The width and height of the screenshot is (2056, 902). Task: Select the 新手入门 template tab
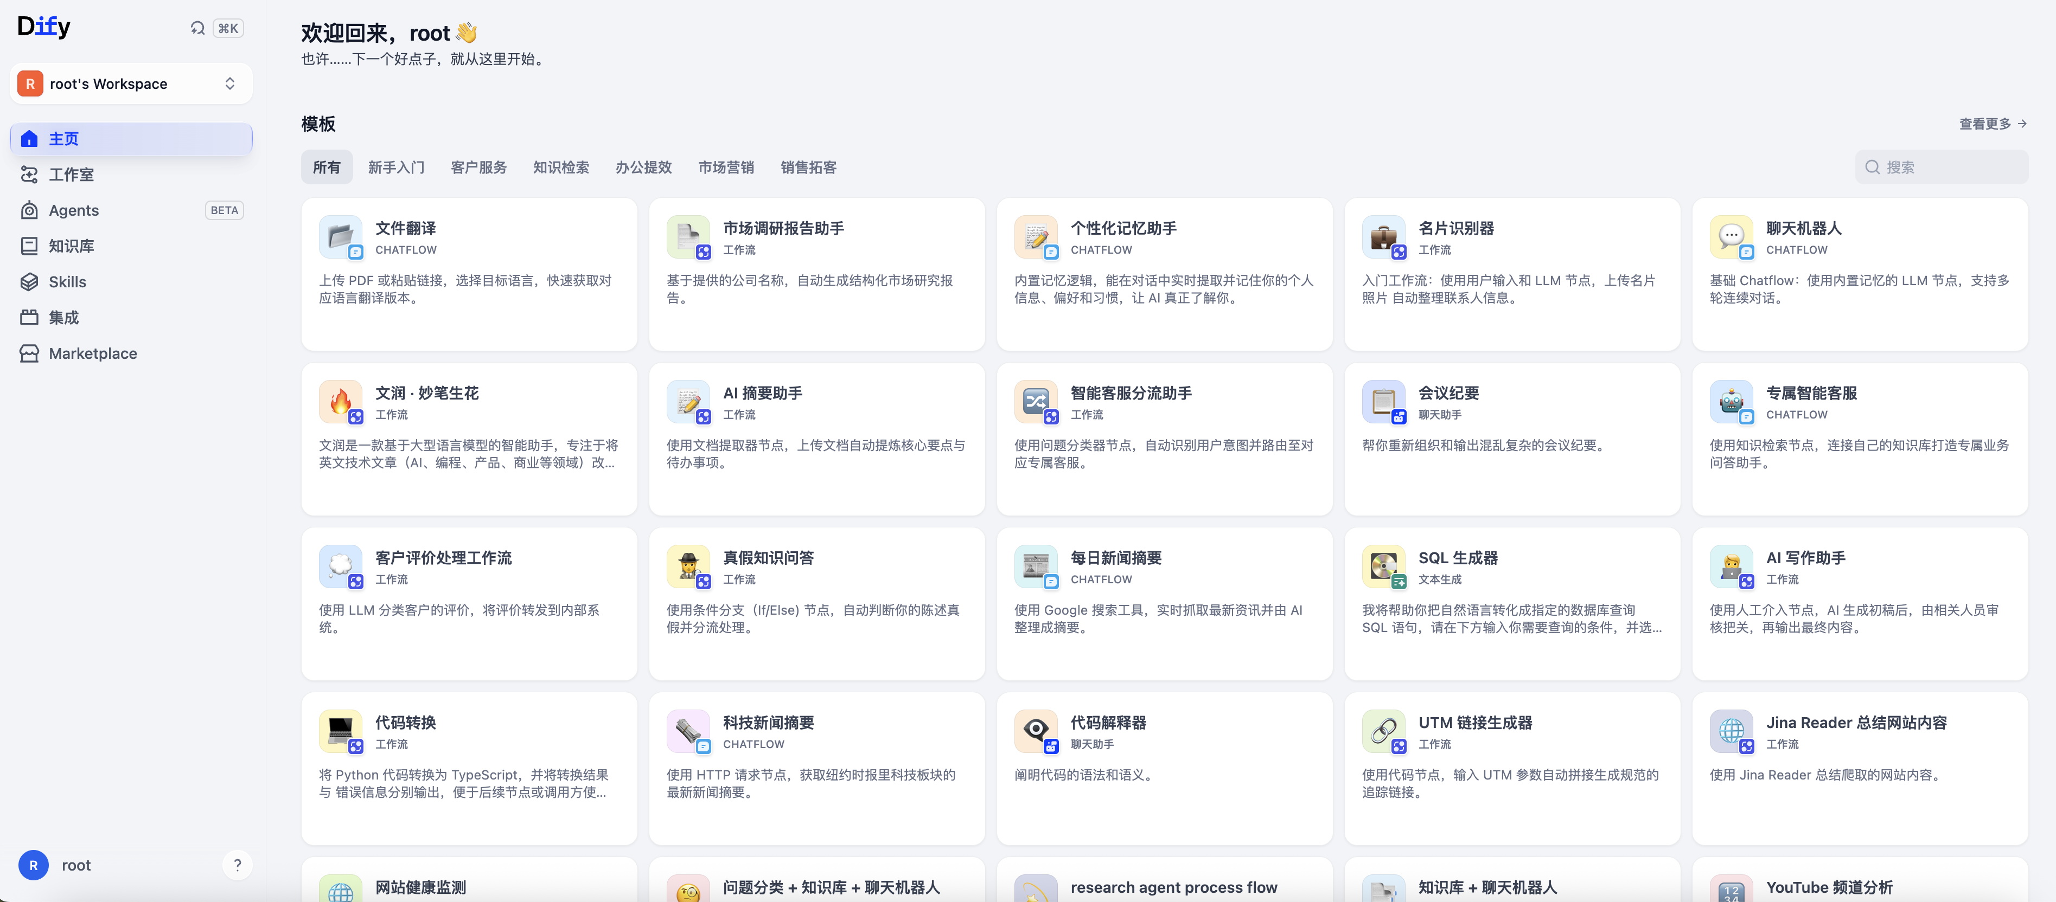(396, 167)
